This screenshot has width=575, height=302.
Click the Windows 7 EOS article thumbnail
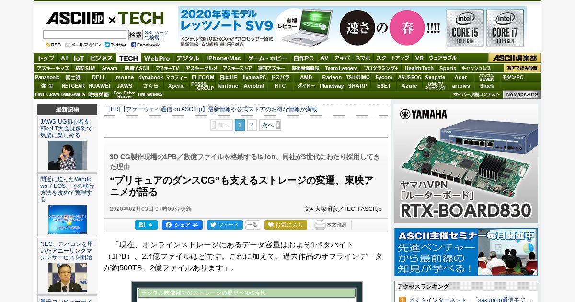click(x=68, y=220)
